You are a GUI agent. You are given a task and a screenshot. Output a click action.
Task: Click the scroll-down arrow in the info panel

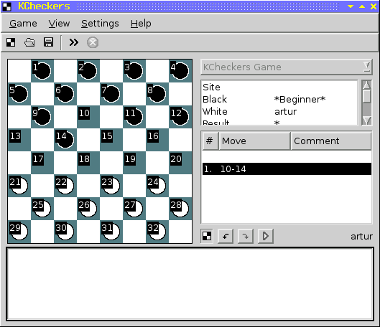tap(366, 120)
